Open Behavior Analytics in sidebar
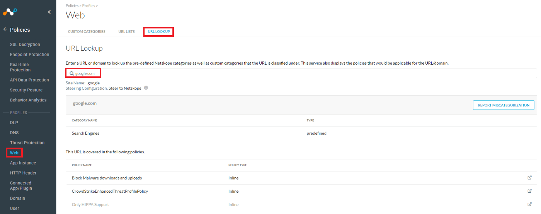 [x=28, y=100]
